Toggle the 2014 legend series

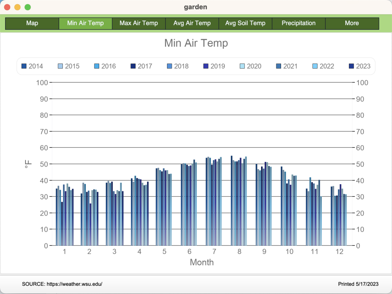coord(32,66)
